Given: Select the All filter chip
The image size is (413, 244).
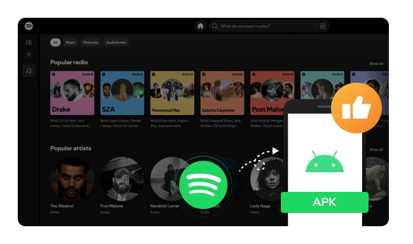Looking at the screenshot, I should (x=55, y=42).
